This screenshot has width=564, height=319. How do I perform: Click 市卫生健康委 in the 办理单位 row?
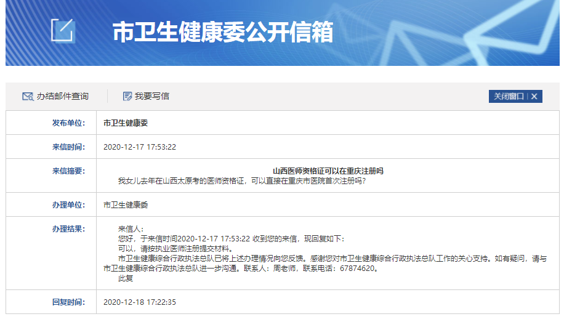tap(126, 204)
